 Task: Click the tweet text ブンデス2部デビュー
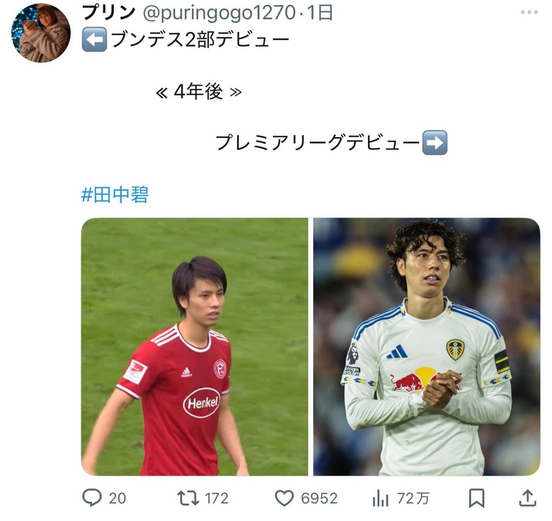(200, 40)
